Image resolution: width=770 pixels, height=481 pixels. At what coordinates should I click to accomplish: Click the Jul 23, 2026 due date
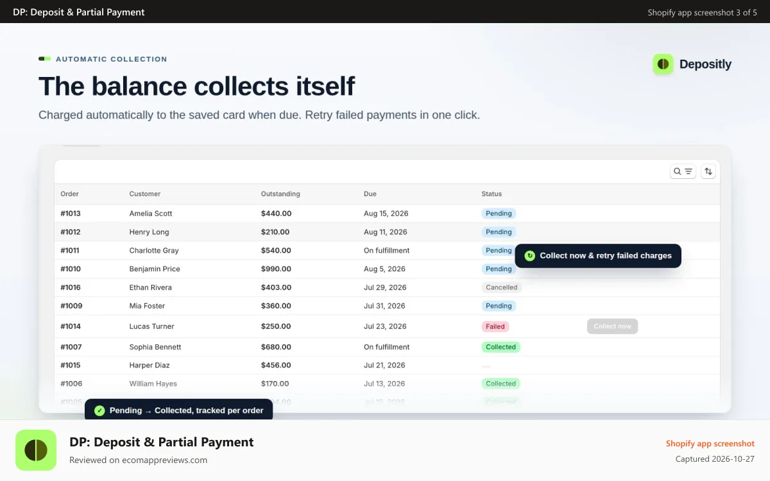point(386,326)
